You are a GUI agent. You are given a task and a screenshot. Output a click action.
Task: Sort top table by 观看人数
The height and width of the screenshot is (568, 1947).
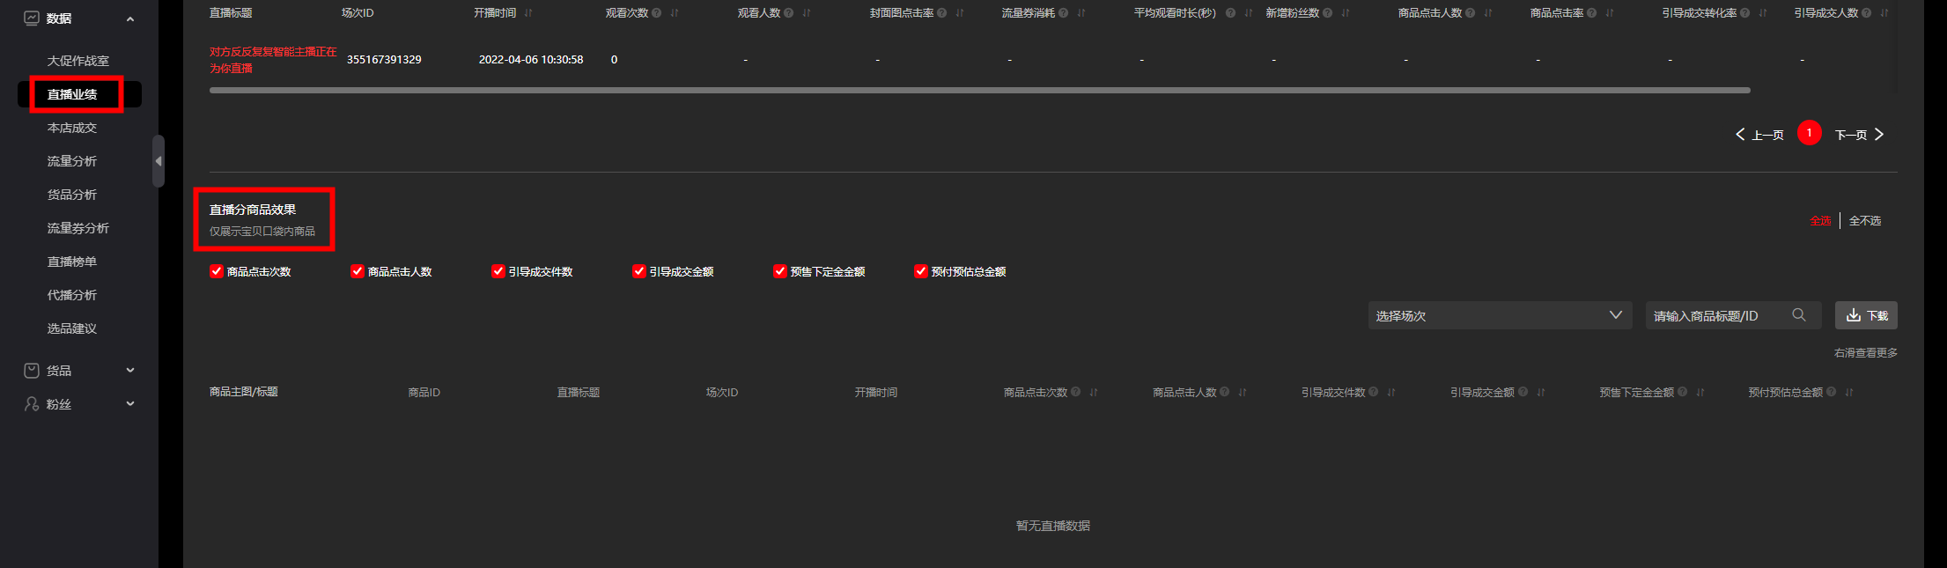click(807, 13)
